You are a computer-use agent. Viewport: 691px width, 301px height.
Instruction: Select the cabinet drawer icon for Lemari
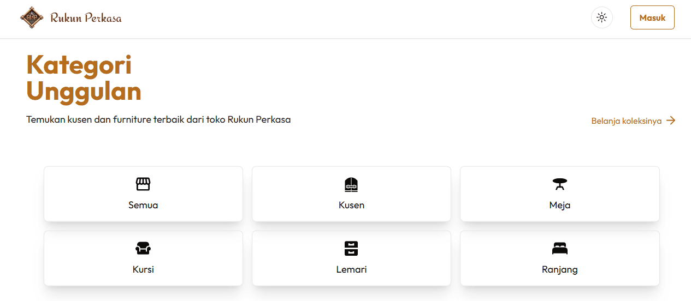point(351,249)
